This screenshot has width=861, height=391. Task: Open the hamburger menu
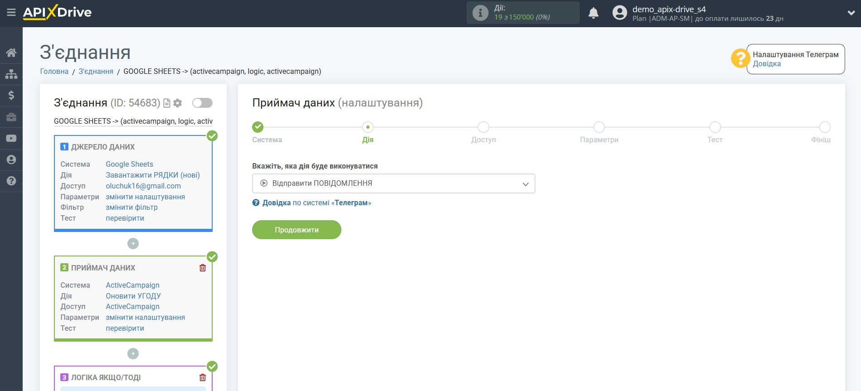[11, 13]
